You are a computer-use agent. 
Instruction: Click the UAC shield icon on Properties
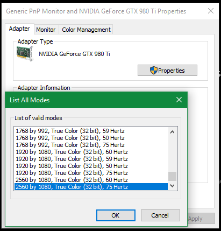(153, 71)
